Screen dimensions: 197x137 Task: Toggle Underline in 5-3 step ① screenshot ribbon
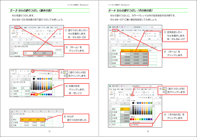click(x=27, y=34)
